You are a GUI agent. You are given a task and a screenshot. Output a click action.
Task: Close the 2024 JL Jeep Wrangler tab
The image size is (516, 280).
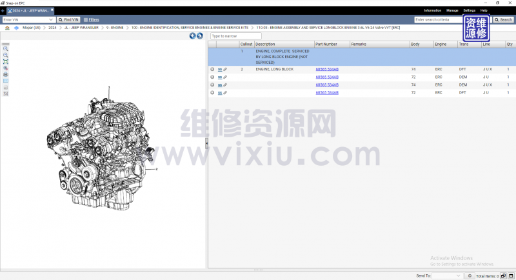52,10
